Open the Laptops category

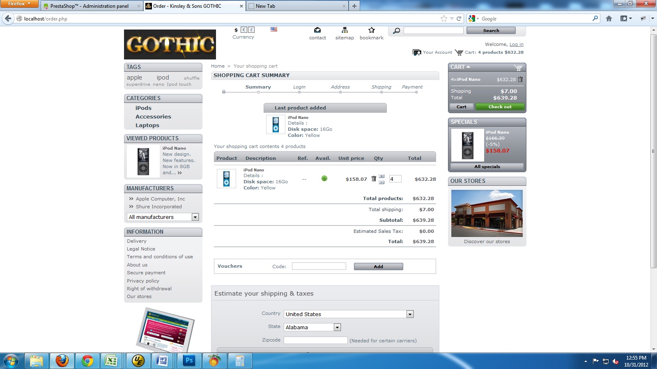click(147, 125)
